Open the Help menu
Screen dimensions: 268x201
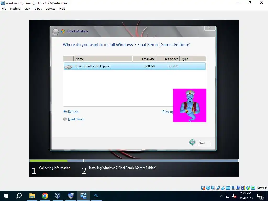pyautogui.click(x=62, y=9)
